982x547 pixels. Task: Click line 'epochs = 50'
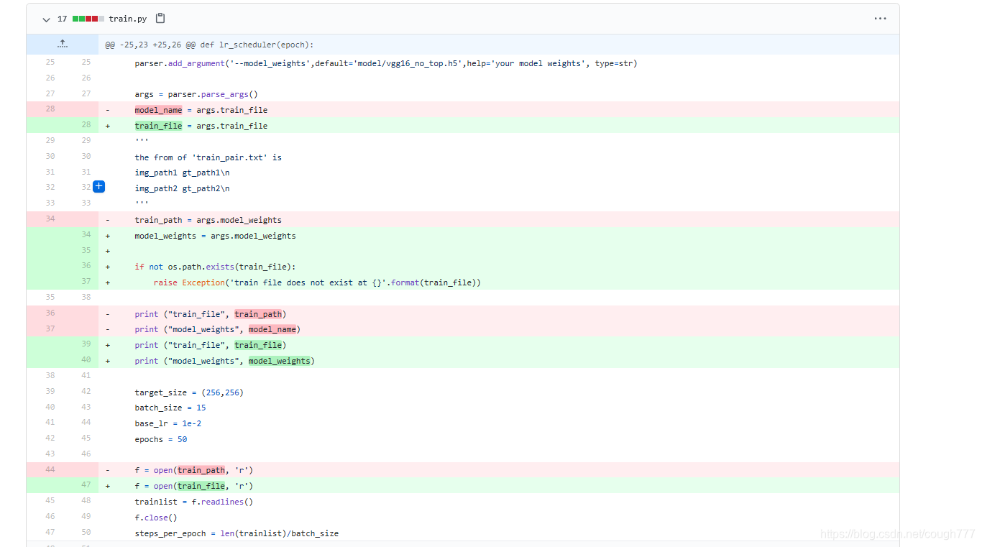pyautogui.click(x=160, y=439)
